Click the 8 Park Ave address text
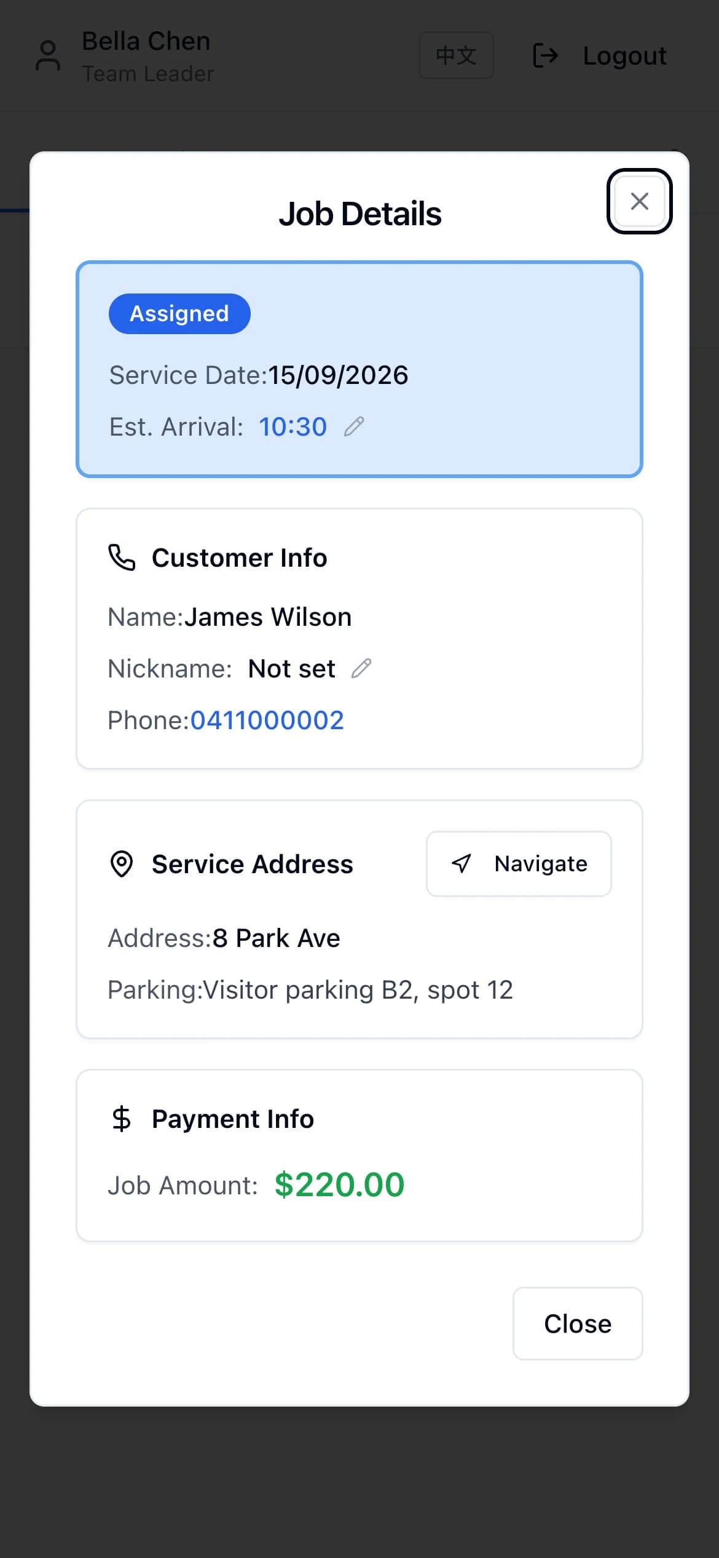 (x=276, y=938)
